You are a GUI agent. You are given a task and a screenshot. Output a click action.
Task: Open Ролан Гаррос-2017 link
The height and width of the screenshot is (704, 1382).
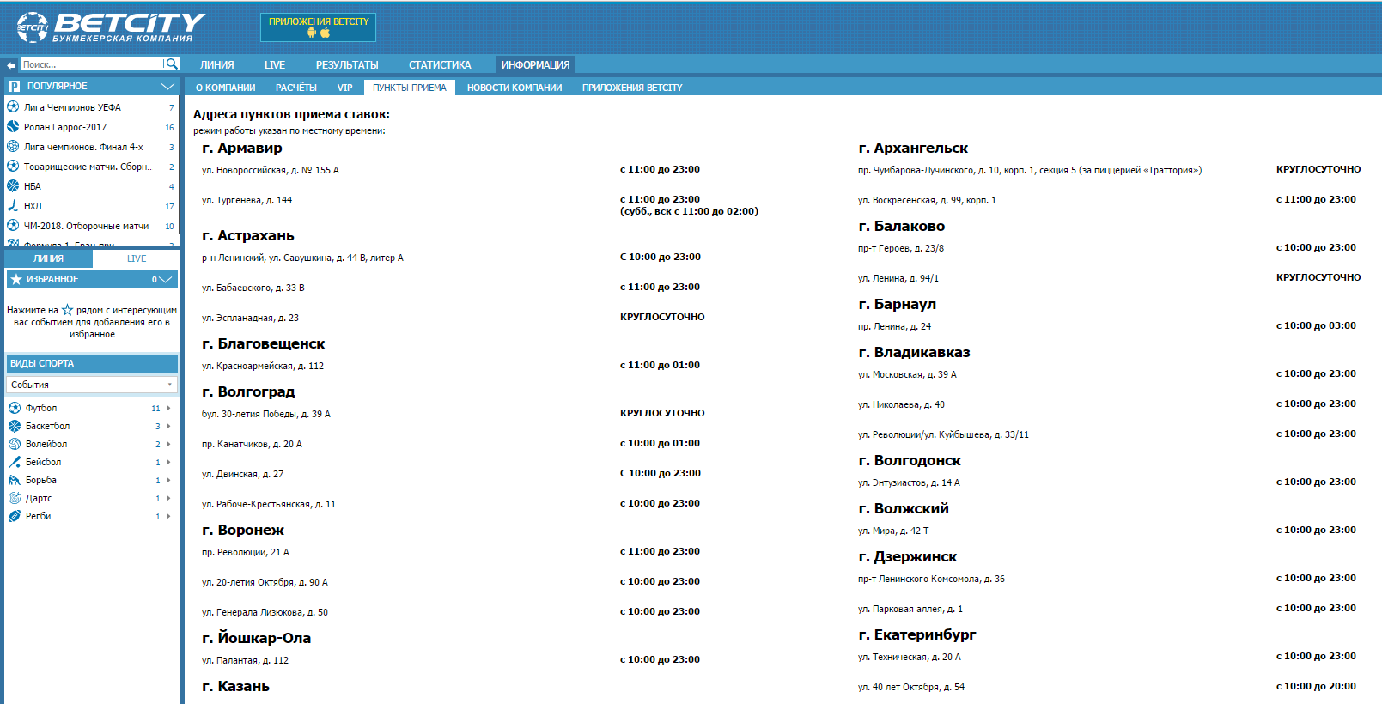(x=65, y=127)
